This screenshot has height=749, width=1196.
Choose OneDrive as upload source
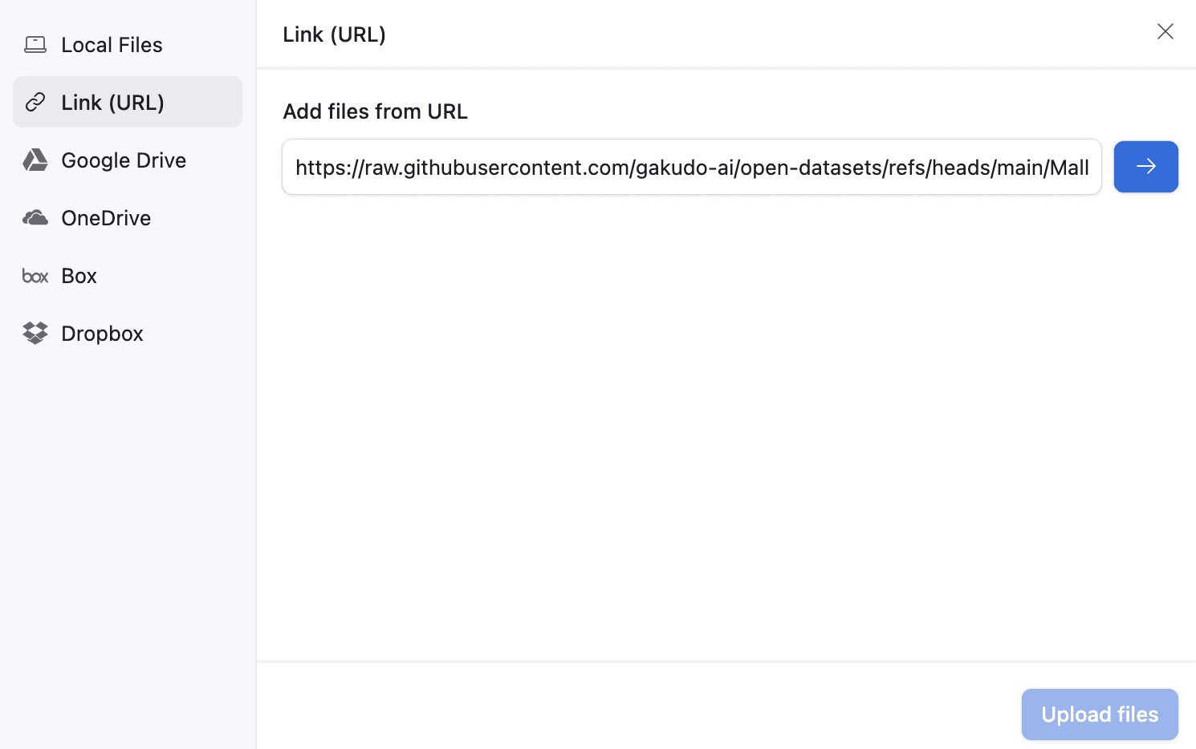(x=127, y=218)
